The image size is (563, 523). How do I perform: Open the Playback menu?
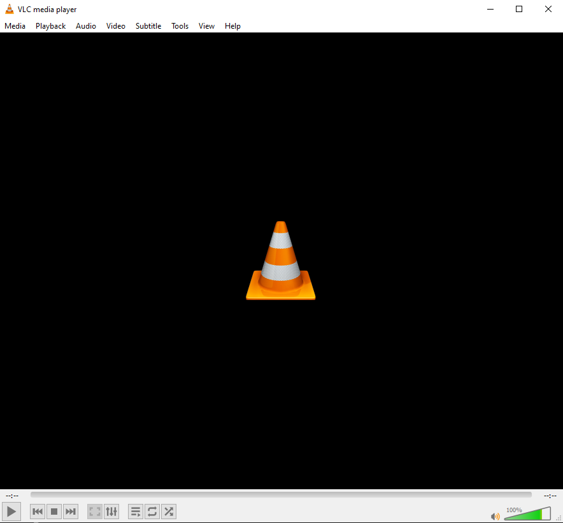[50, 26]
